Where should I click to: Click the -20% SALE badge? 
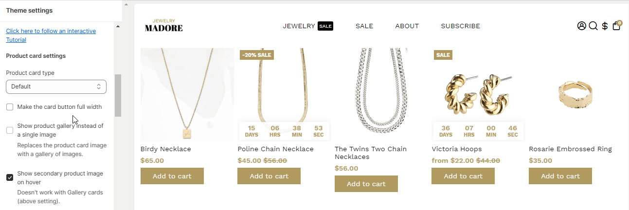coord(257,55)
